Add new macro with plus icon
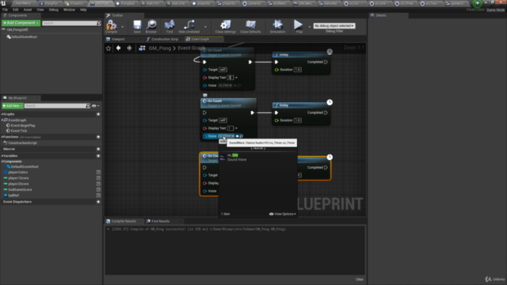Screen dimensions: 507x285 tap(98, 149)
